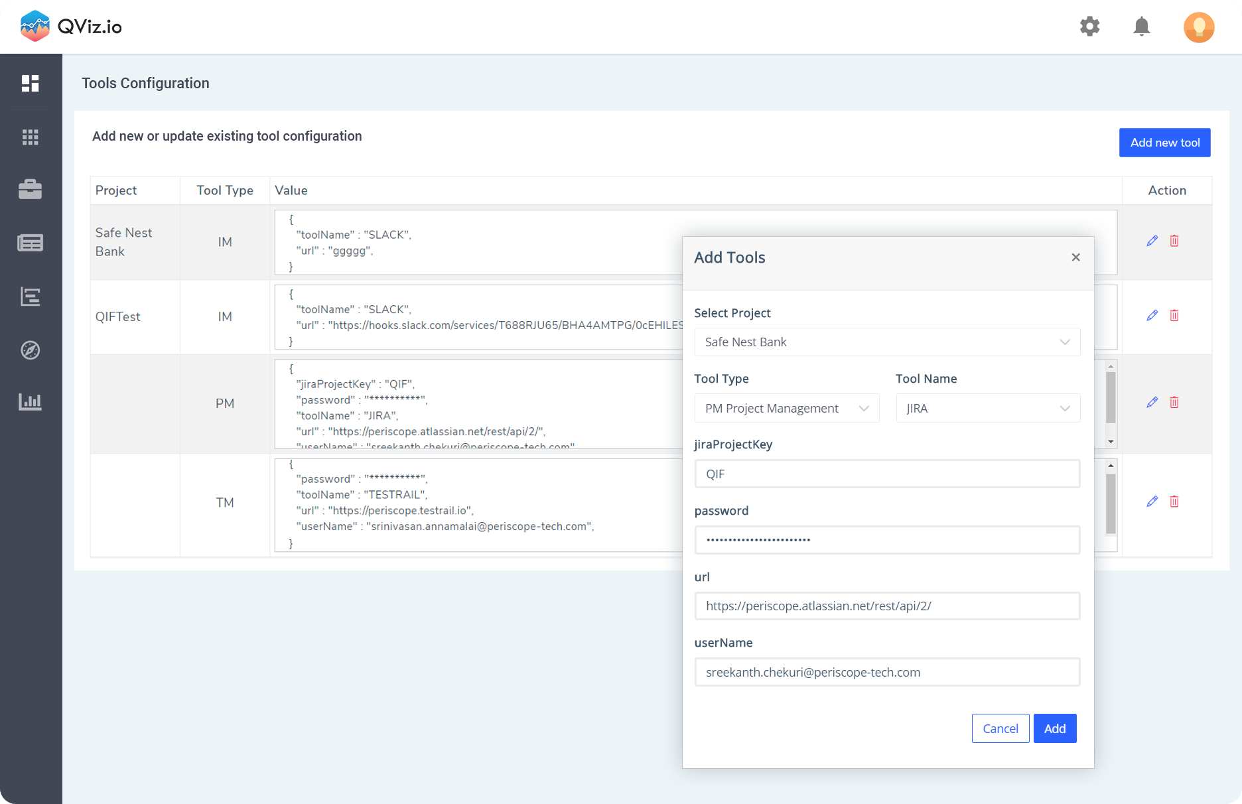This screenshot has width=1242, height=804.
Task: Expand the Tool Name JIRA dropdown
Action: point(987,409)
